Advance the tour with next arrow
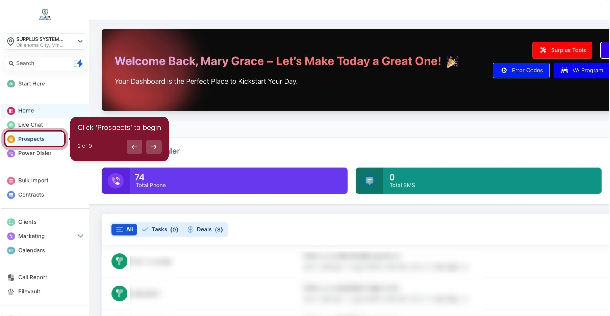610x316 pixels. (154, 147)
